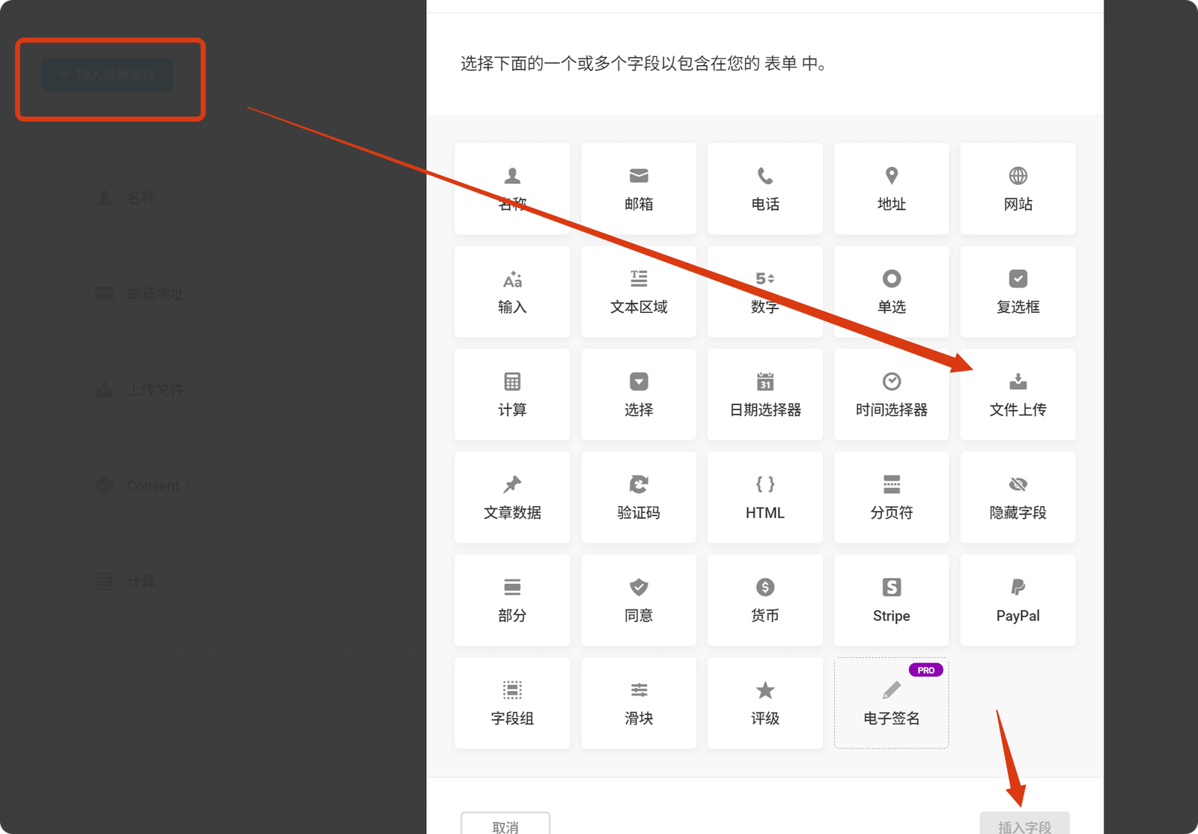Select the 地址 address field tile

coord(891,189)
